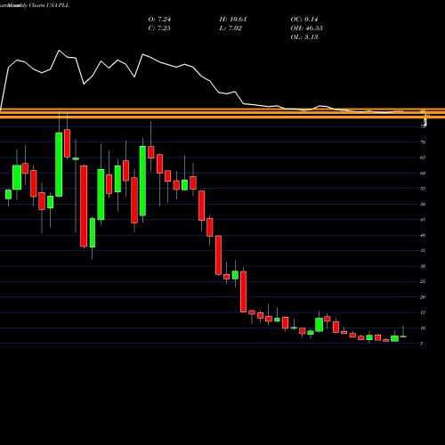Select the 'OL: 3.13' reading
Viewport: 445px width, 445px height.
tap(304, 37)
